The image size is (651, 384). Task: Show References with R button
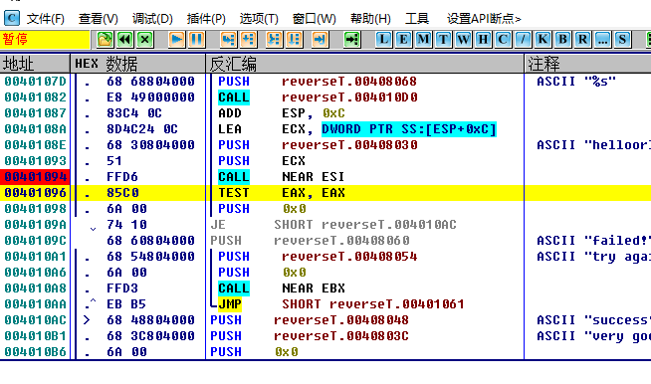click(x=582, y=40)
